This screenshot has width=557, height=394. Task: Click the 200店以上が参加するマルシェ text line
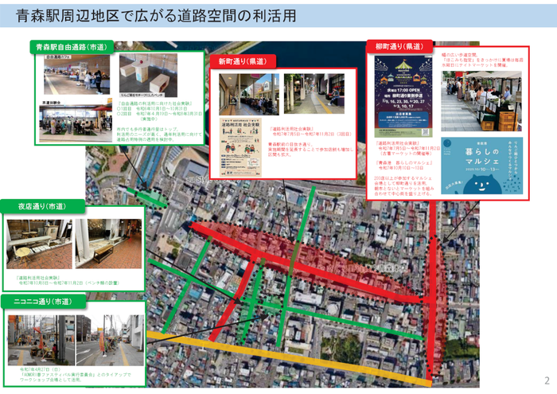click(403, 178)
